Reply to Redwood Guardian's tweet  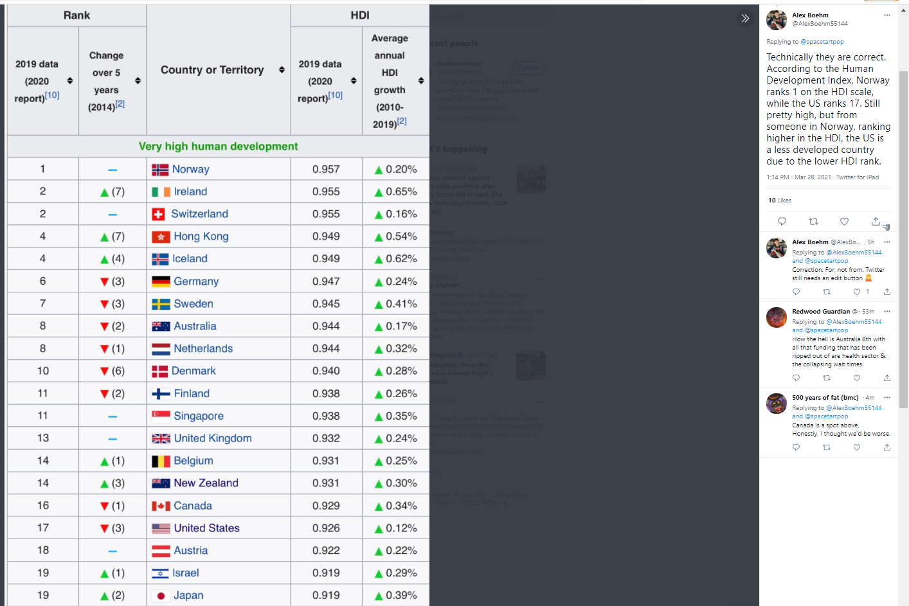[796, 378]
